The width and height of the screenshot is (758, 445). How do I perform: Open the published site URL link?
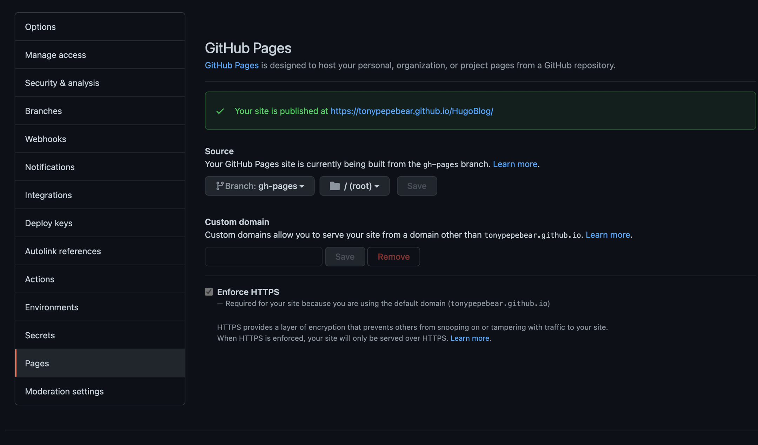(412, 111)
